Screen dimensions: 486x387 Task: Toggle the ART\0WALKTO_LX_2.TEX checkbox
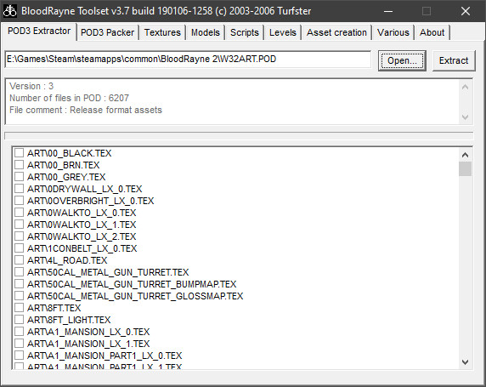[x=20, y=236]
